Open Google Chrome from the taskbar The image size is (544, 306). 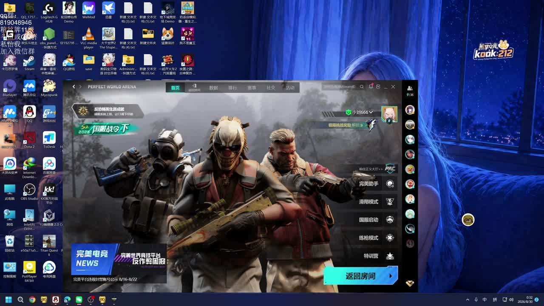tap(32, 300)
